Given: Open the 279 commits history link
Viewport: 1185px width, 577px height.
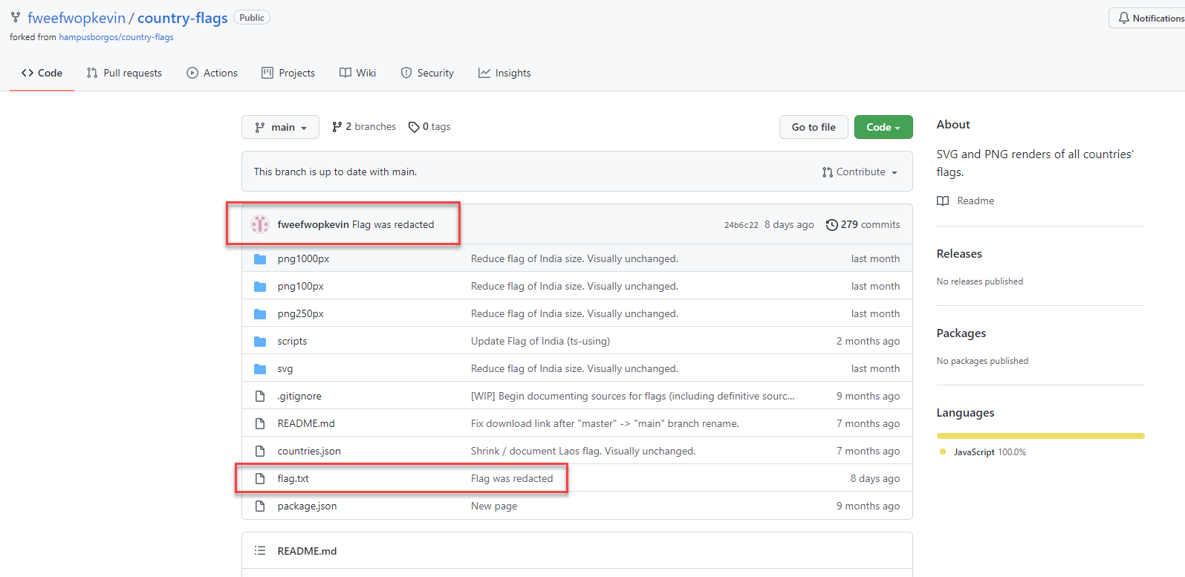Looking at the screenshot, I should click(x=863, y=224).
